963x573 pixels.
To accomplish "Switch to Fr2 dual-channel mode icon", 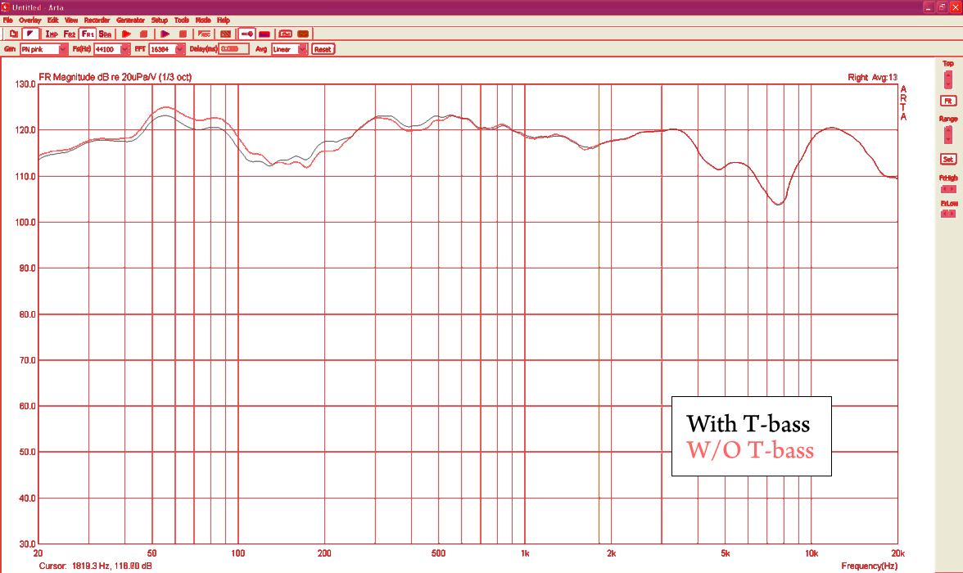I will pyautogui.click(x=70, y=34).
